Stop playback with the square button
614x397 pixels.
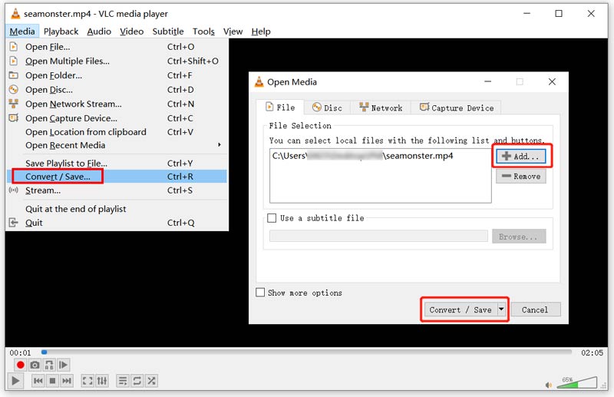coord(52,381)
